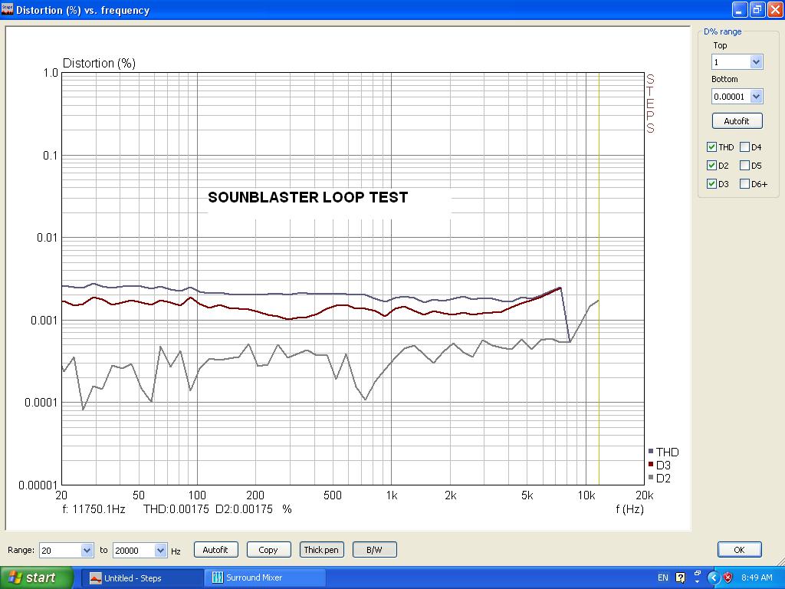Image resolution: width=785 pixels, height=589 pixels.
Task: Open the Bottom range dropdown arrow
Action: tap(756, 96)
